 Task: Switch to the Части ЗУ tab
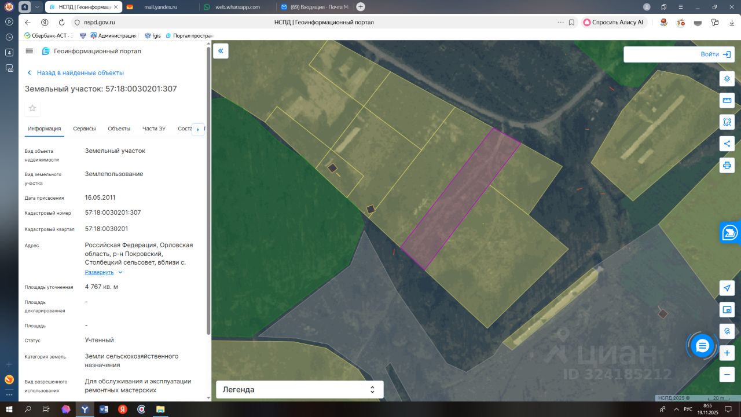pos(154,129)
